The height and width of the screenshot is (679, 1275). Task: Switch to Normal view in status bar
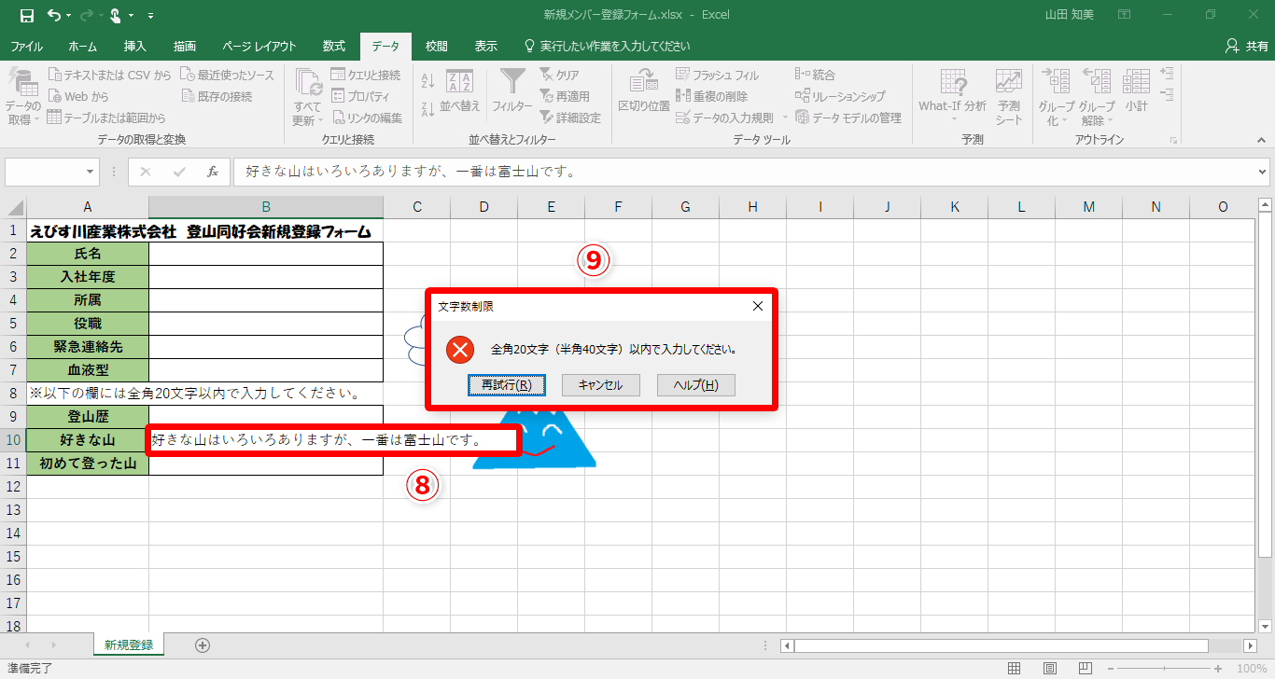[x=1015, y=669]
